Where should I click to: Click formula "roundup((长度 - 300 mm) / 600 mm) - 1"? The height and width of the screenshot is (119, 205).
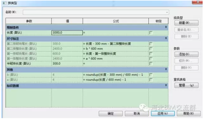[114, 75]
